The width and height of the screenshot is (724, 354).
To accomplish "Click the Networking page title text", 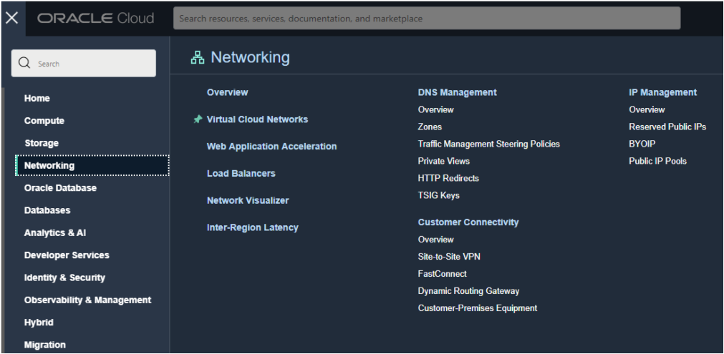I will click(250, 58).
